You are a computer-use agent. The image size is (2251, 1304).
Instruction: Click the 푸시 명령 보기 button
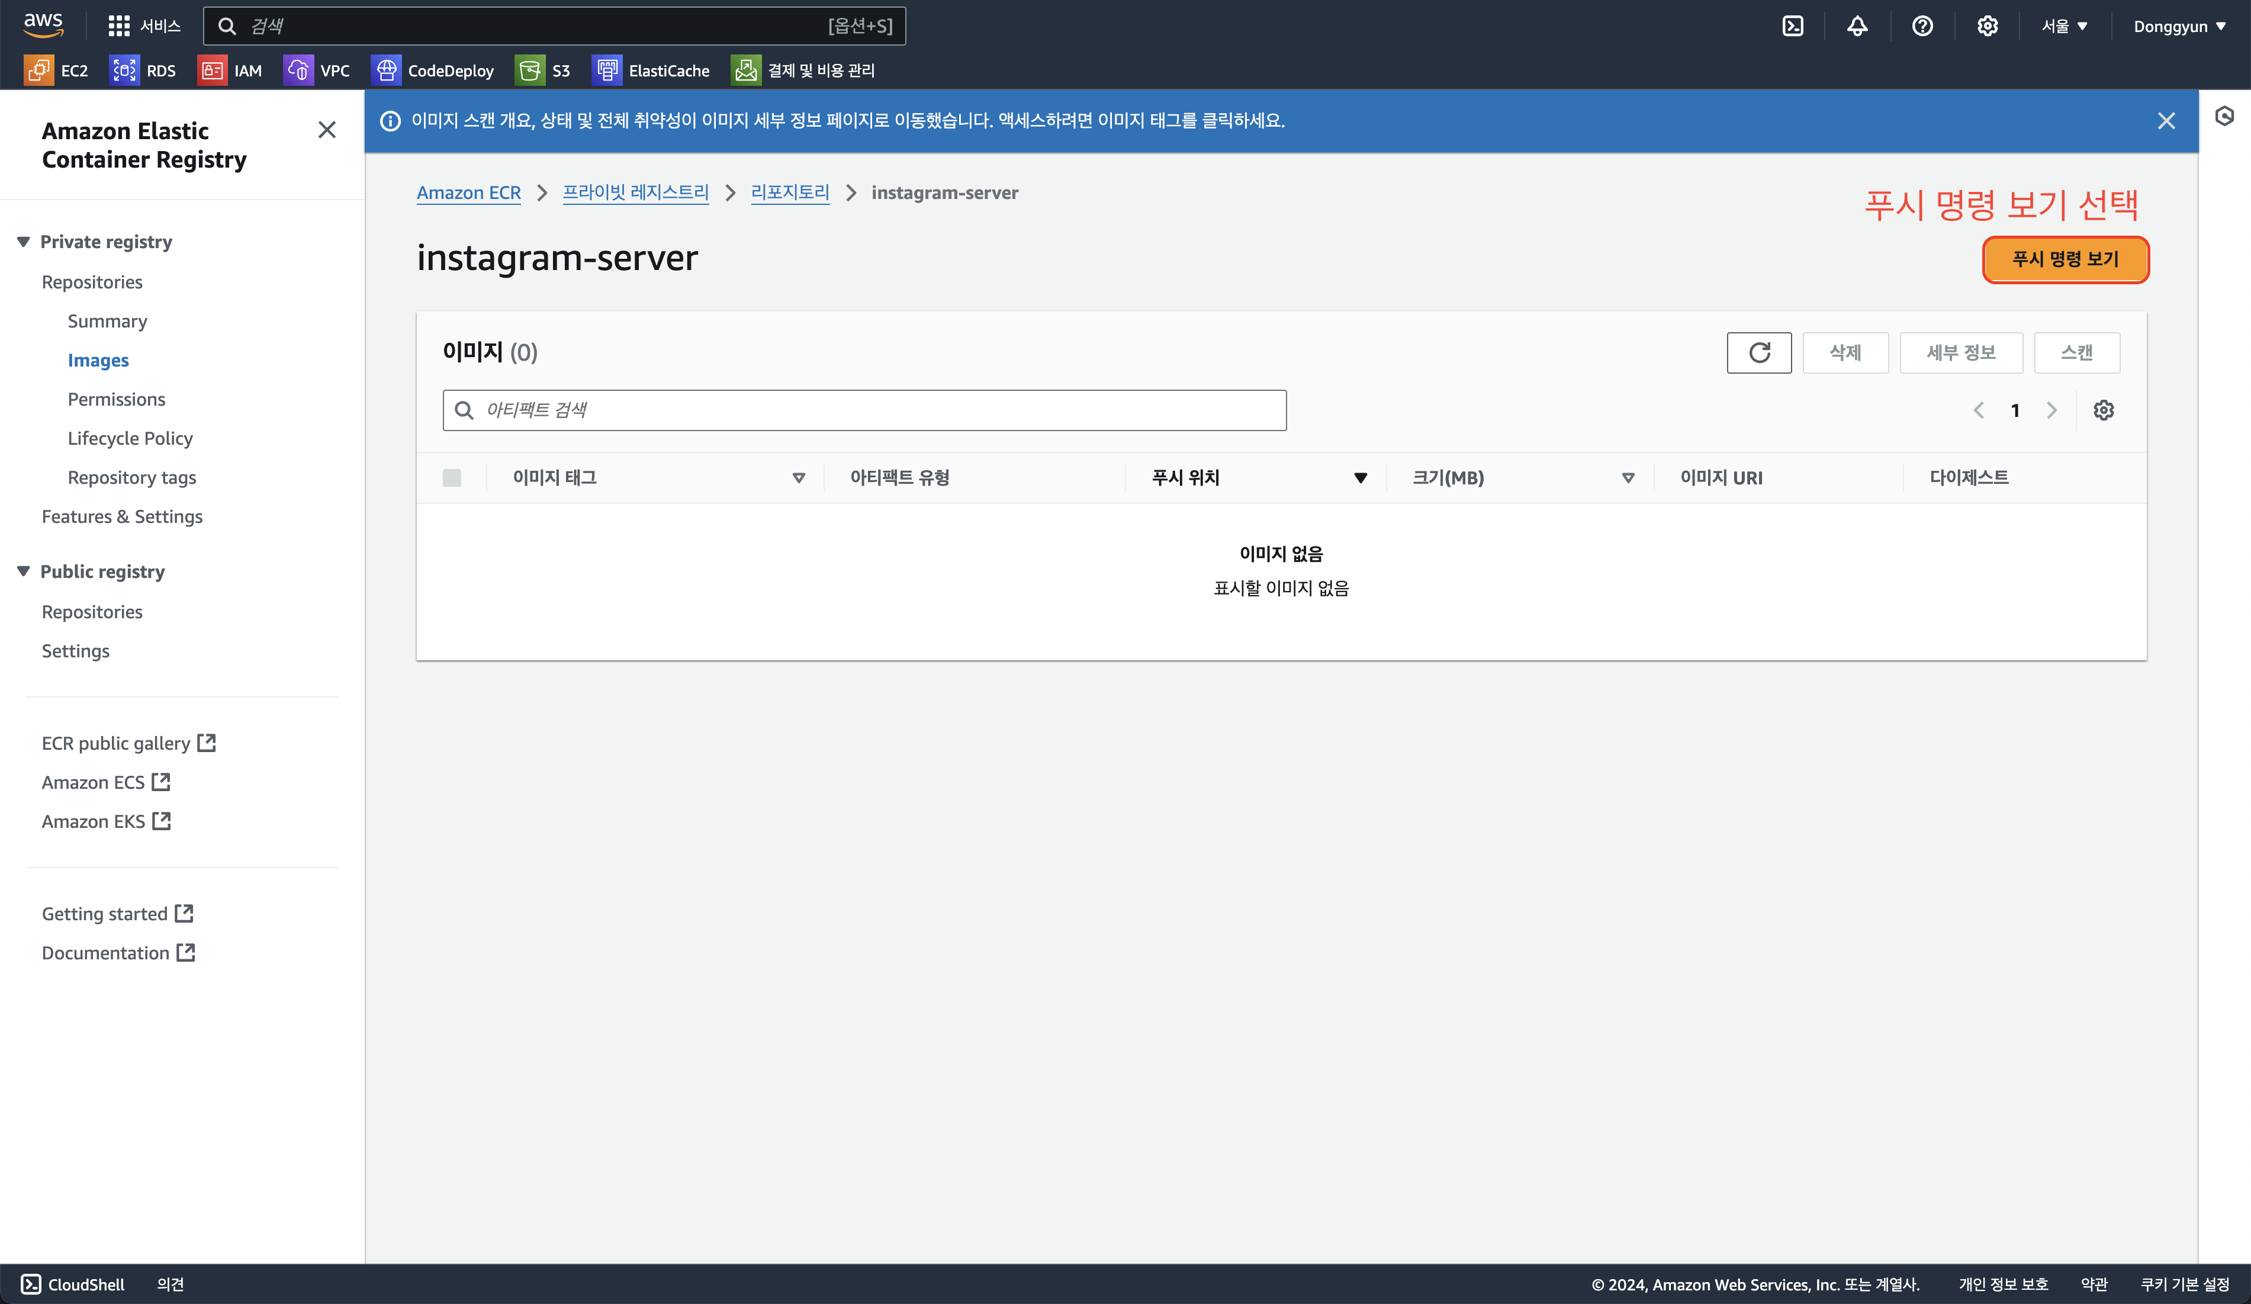click(x=2065, y=259)
